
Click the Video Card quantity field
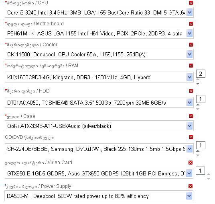point(200,171)
